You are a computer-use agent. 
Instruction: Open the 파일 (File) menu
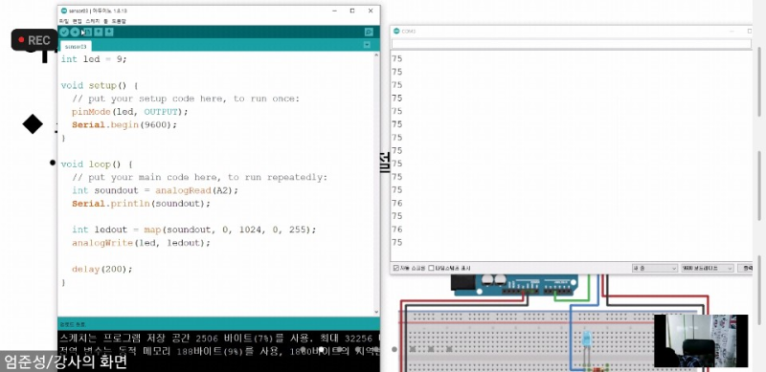click(x=63, y=21)
